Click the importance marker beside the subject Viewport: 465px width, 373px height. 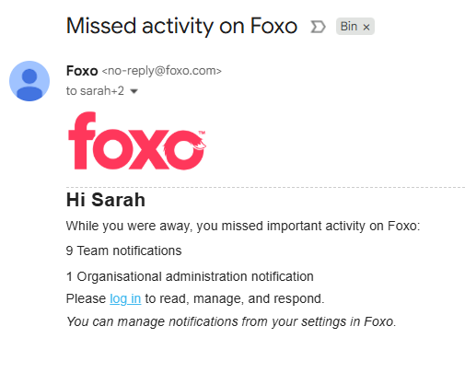pos(318,27)
